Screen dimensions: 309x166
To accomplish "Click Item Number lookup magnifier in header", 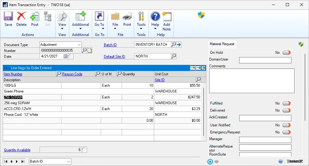I will (58, 74).
